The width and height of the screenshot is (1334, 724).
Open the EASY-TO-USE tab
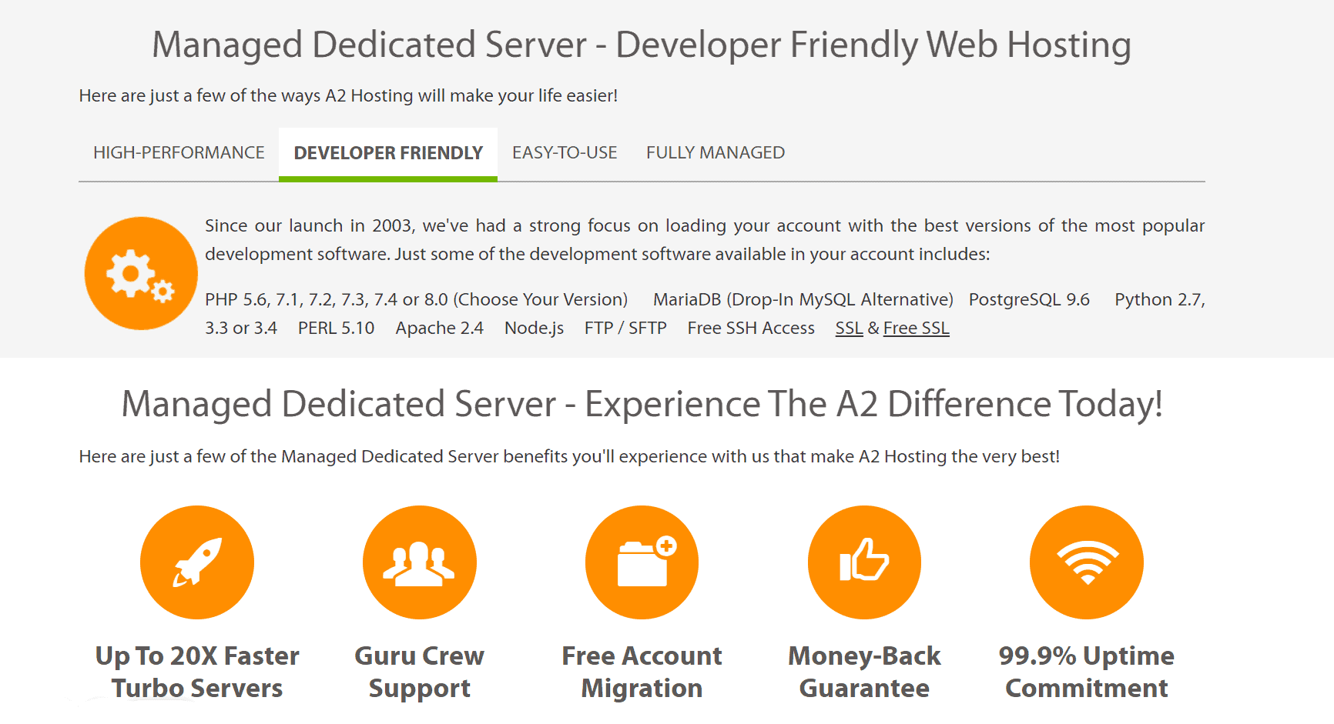coord(565,153)
